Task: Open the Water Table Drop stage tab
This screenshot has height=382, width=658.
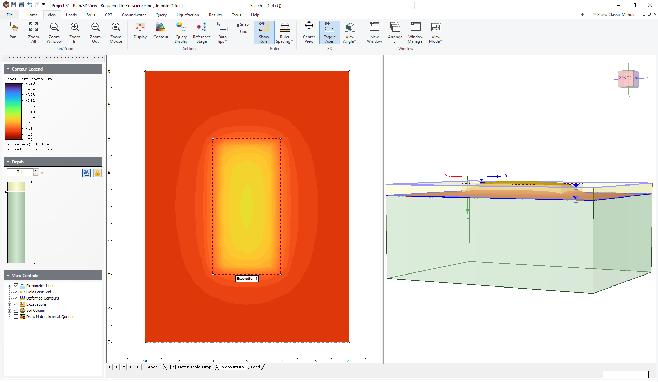Action: [x=191, y=367]
